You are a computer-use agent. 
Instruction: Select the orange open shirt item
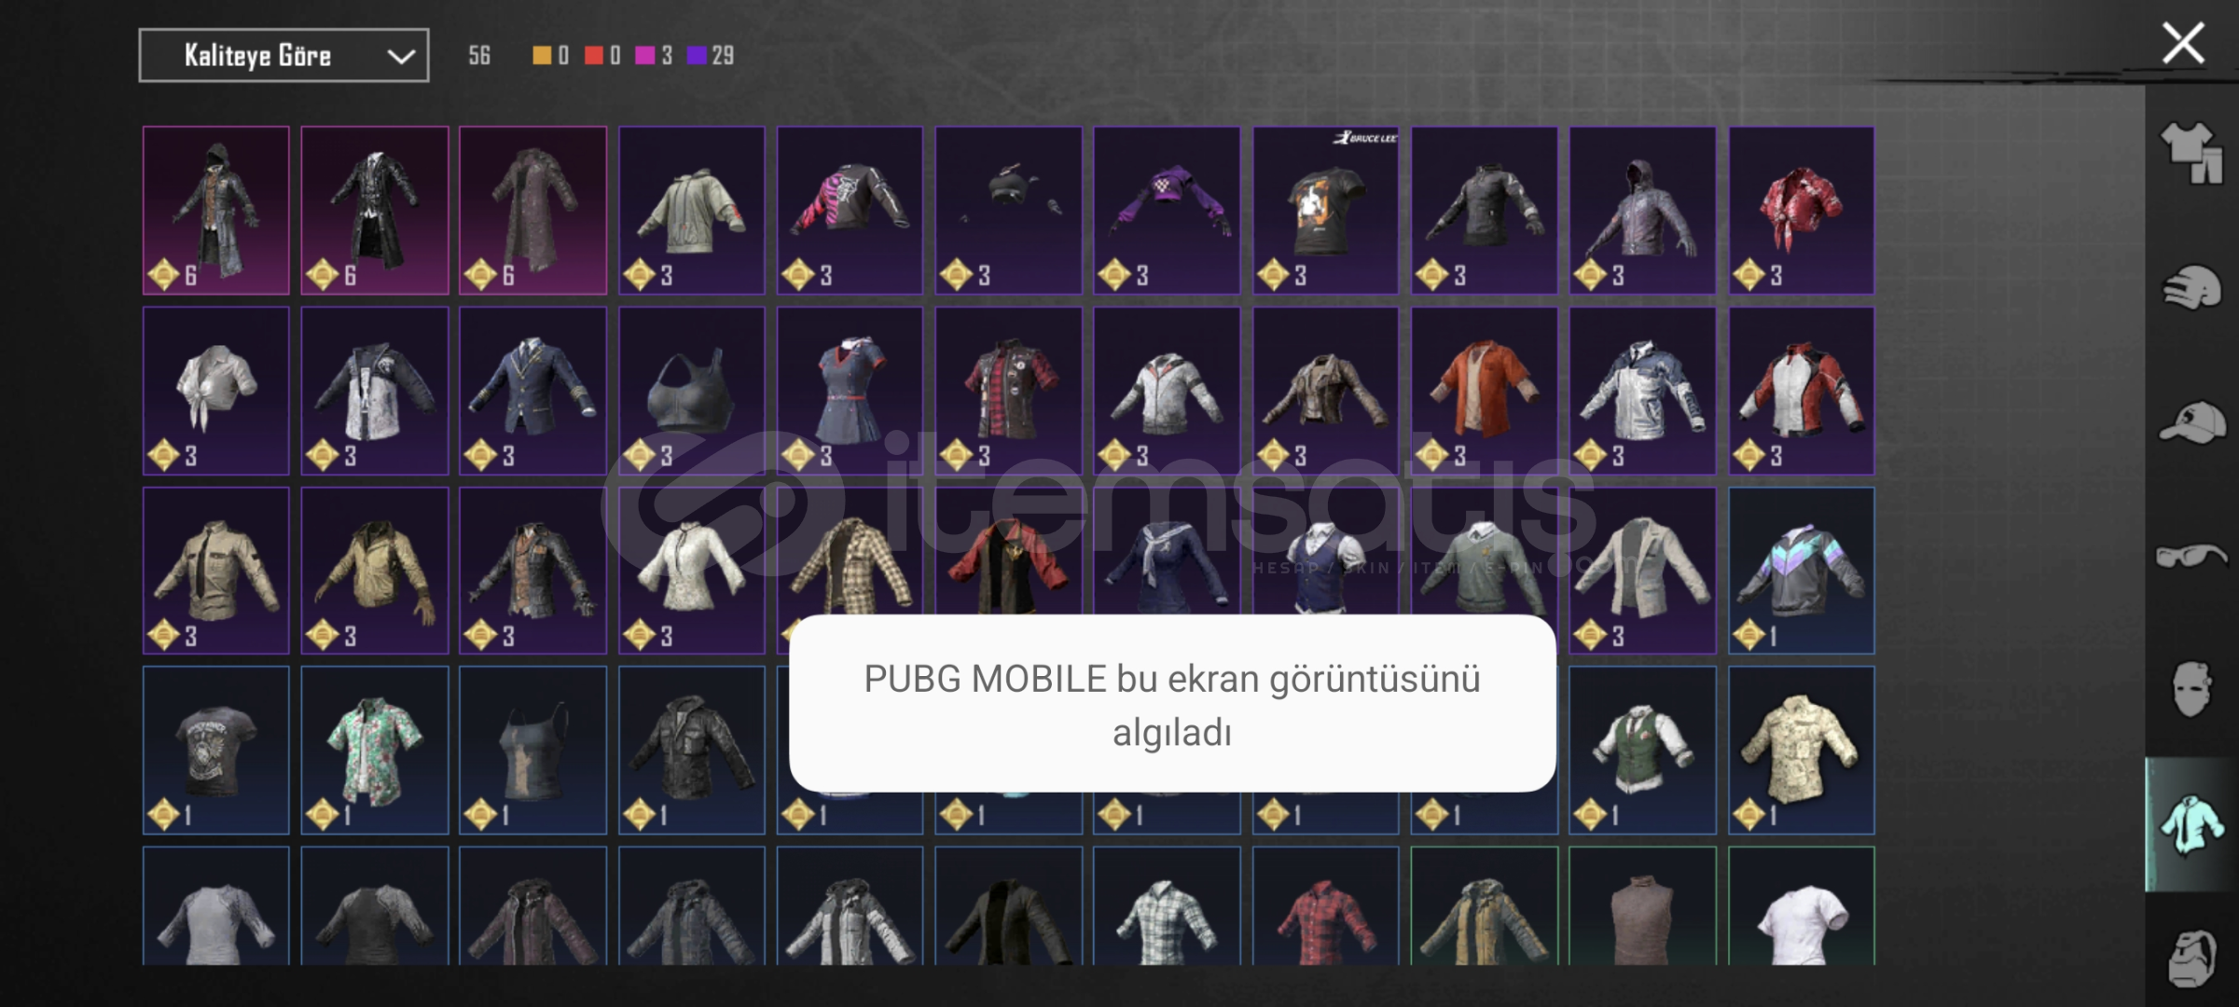(x=1484, y=391)
